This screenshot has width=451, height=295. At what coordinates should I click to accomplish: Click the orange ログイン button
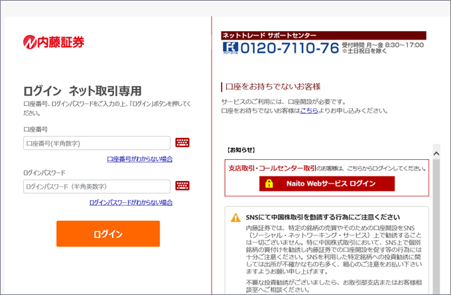point(108,234)
